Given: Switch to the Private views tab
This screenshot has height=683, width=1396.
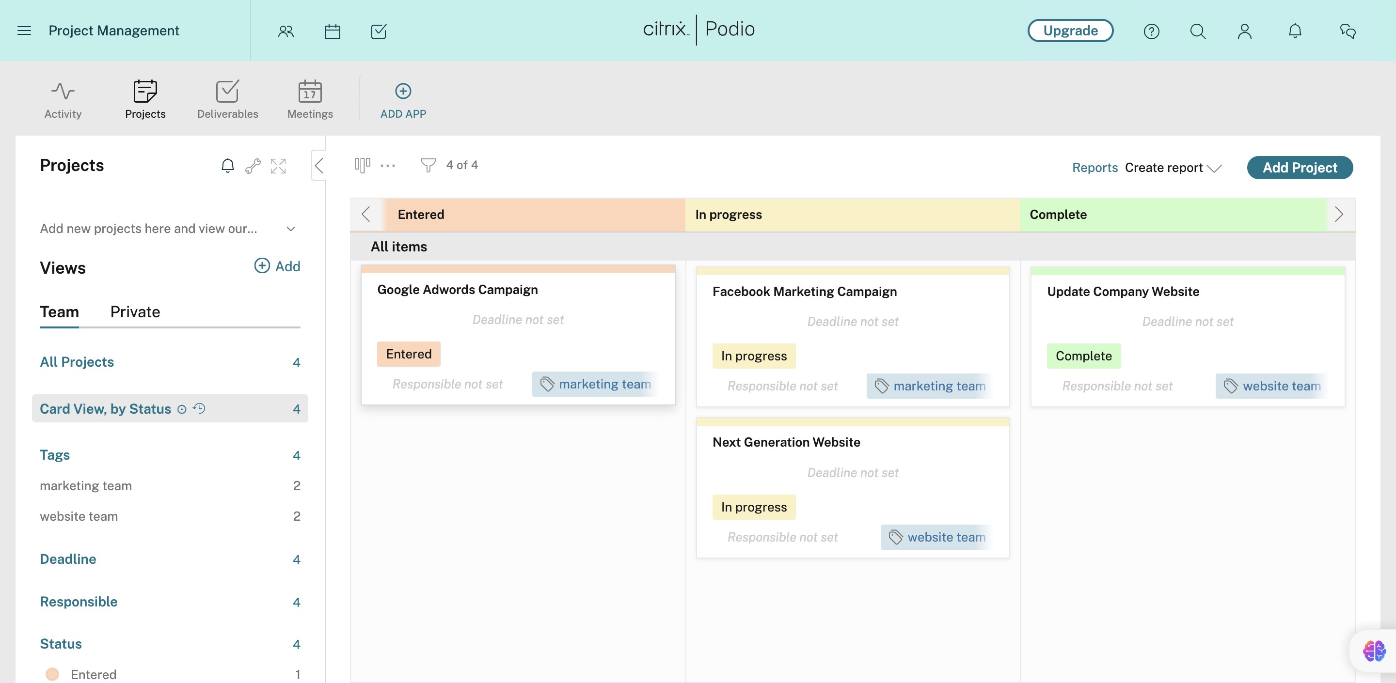Looking at the screenshot, I should click(x=135, y=312).
